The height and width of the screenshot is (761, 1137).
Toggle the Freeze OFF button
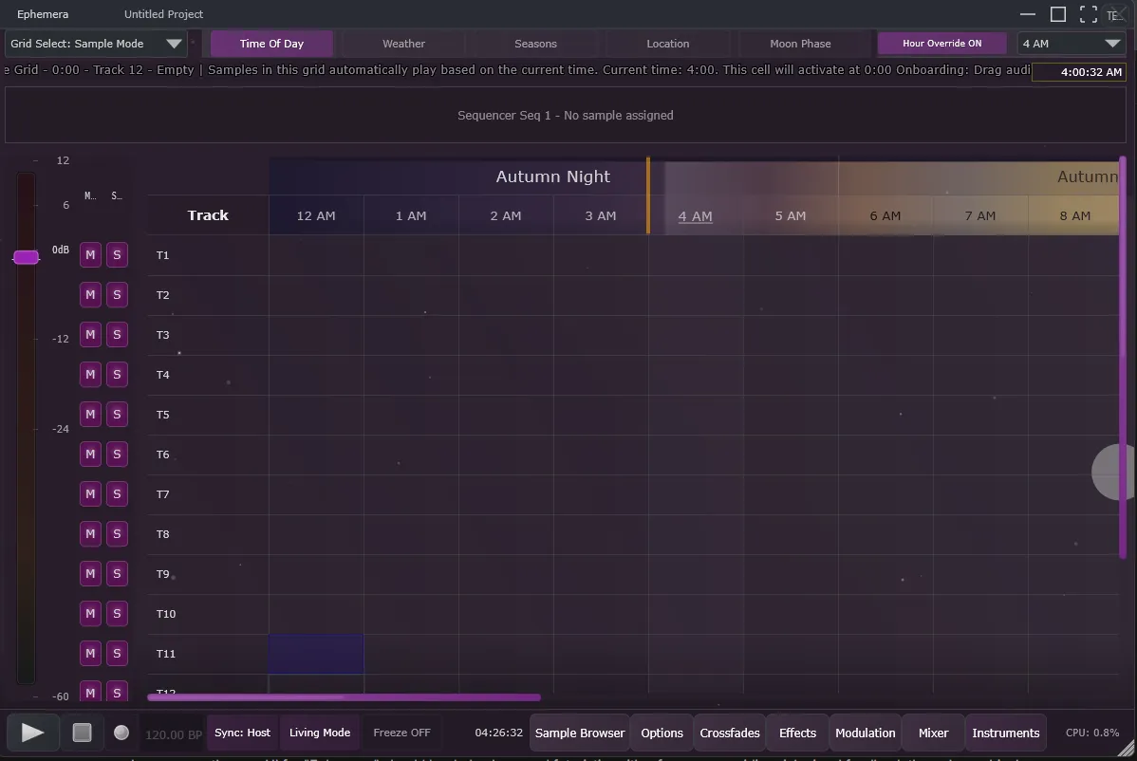pos(401,733)
